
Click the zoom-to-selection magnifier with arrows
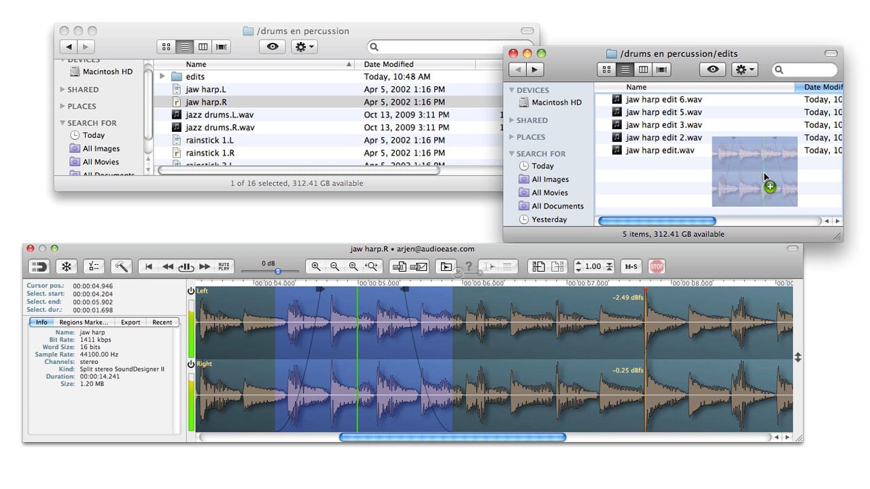click(372, 267)
